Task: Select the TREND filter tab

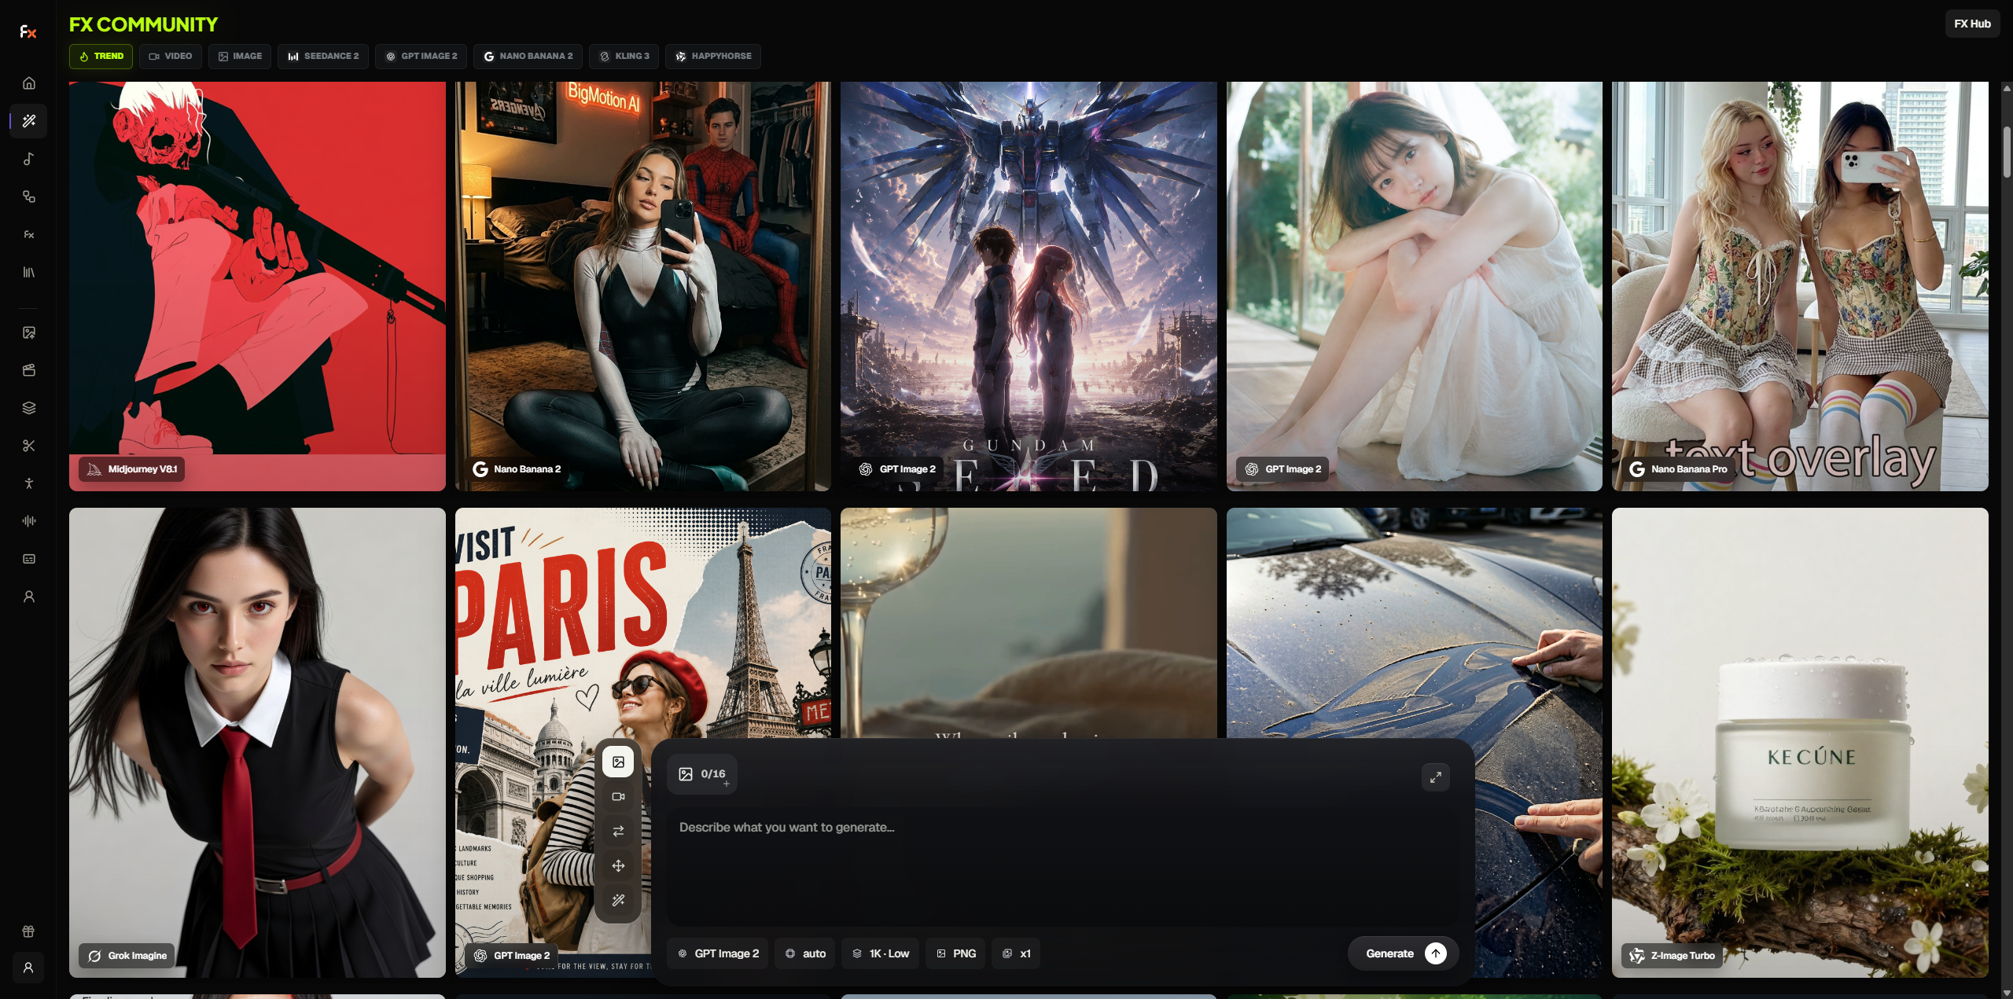Action: click(x=101, y=57)
